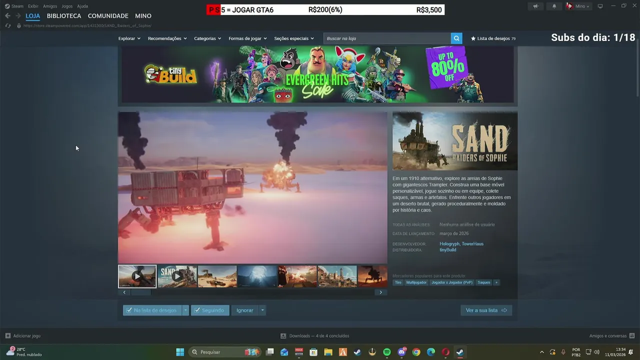This screenshot has height=360, width=640.
Task: Open developer Holograph link
Action: point(449,244)
